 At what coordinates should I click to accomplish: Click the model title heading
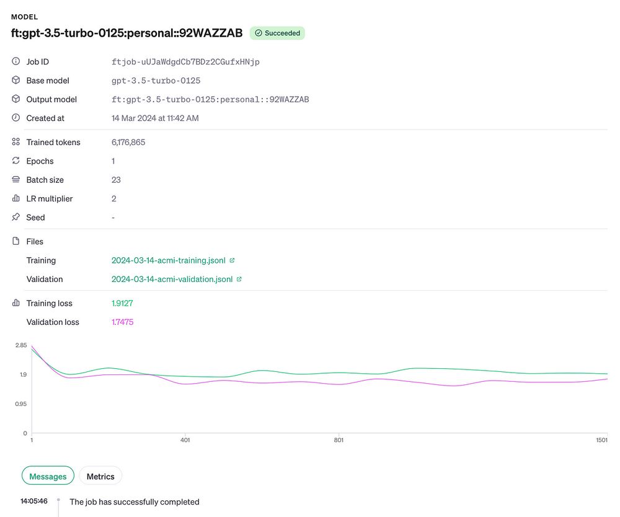tap(127, 33)
